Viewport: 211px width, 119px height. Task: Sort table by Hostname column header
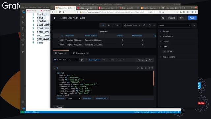pos(70,36)
